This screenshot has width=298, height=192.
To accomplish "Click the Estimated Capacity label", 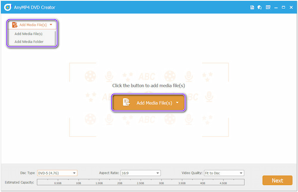I will [19, 182].
